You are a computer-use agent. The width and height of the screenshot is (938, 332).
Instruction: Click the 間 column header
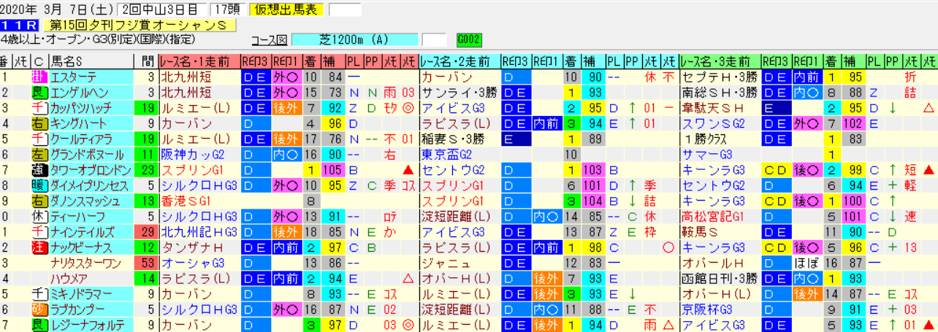pos(145,61)
